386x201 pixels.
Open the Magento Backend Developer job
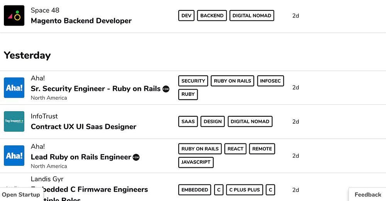coord(81,21)
